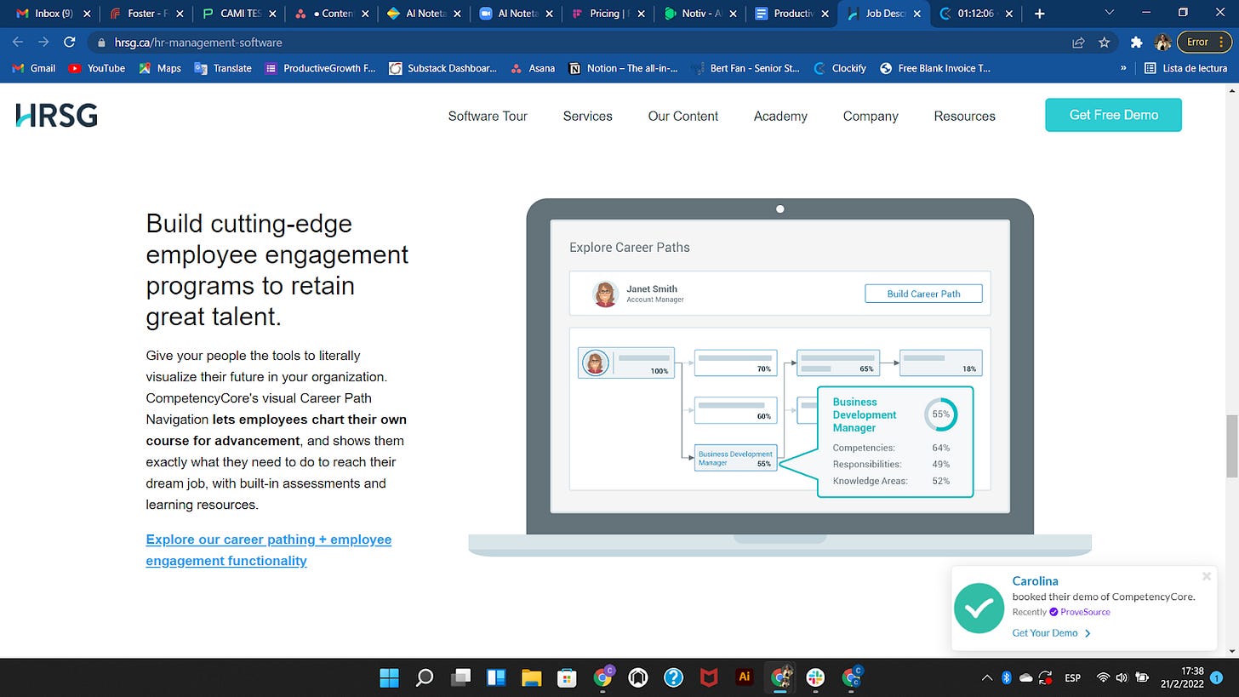Open the Our Content menu
This screenshot has width=1239, height=697.
pyautogui.click(x=682, y=116)
